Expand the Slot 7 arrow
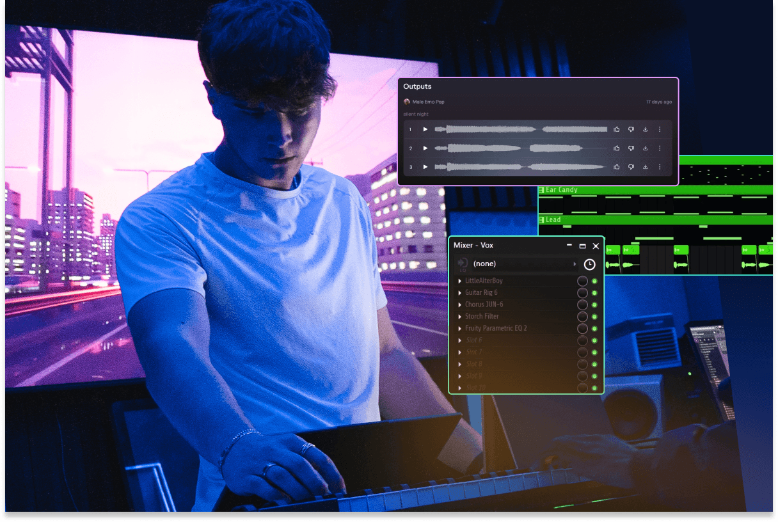This screenshot has height=522, width=778. coord(460,352)
